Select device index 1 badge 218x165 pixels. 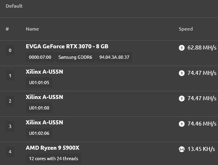pos(10,76)
